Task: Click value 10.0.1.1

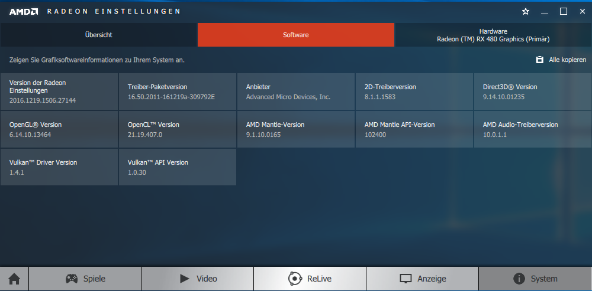Action: click(x=494, y=135)
